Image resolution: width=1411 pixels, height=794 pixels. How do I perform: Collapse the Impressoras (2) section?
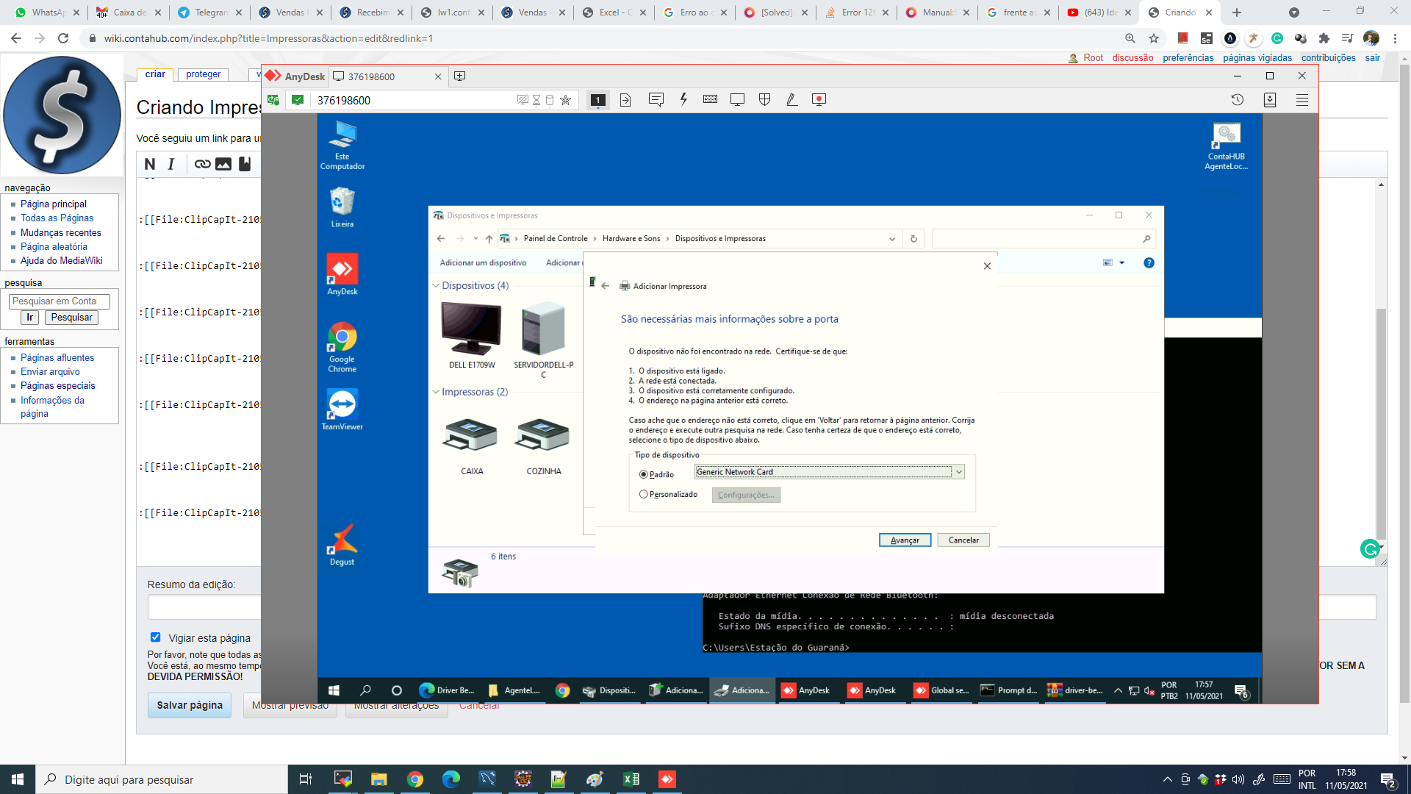436,392
